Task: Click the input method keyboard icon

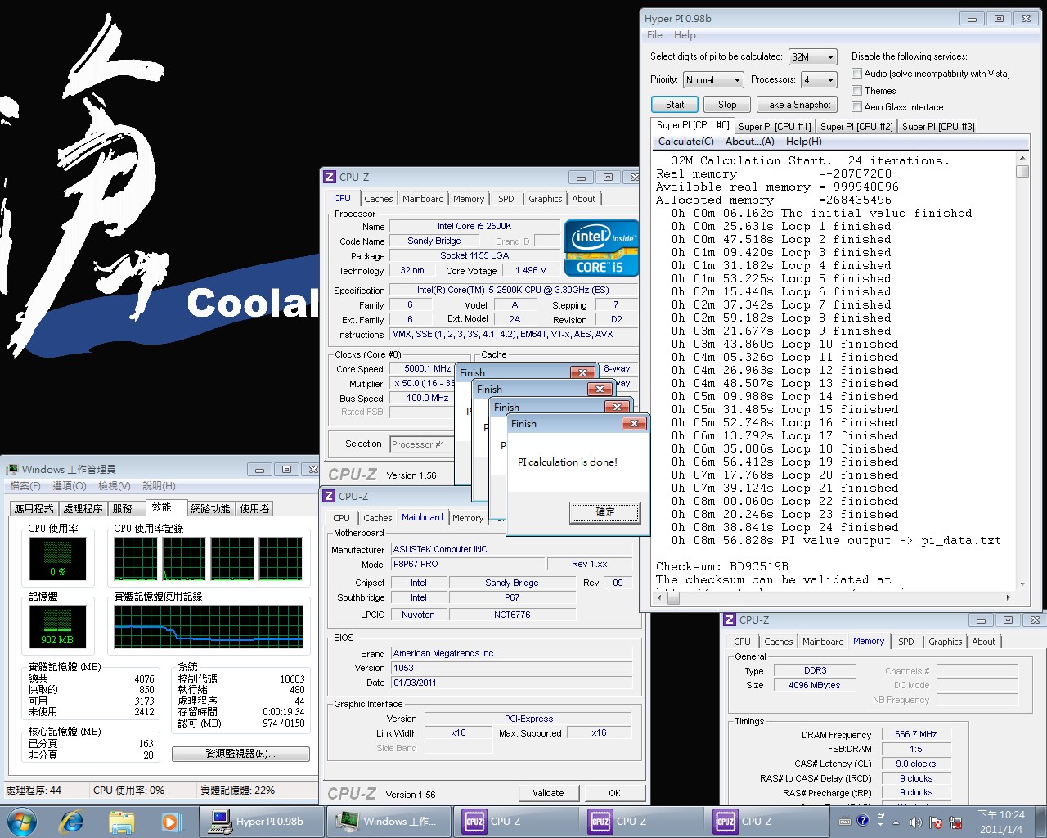Action: click(x=845, y=820)
